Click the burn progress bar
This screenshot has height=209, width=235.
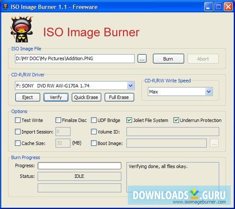coord(79,166)
